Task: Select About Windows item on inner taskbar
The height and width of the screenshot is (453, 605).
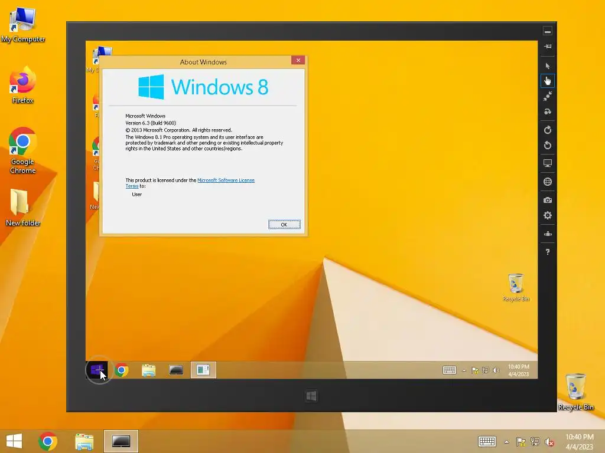Action: (203, 370)
